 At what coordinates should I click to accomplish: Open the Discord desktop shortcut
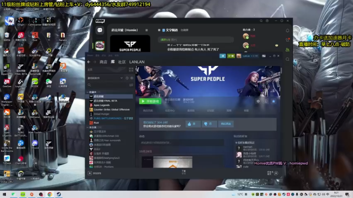pyautogui.click(x=35, y=145)
